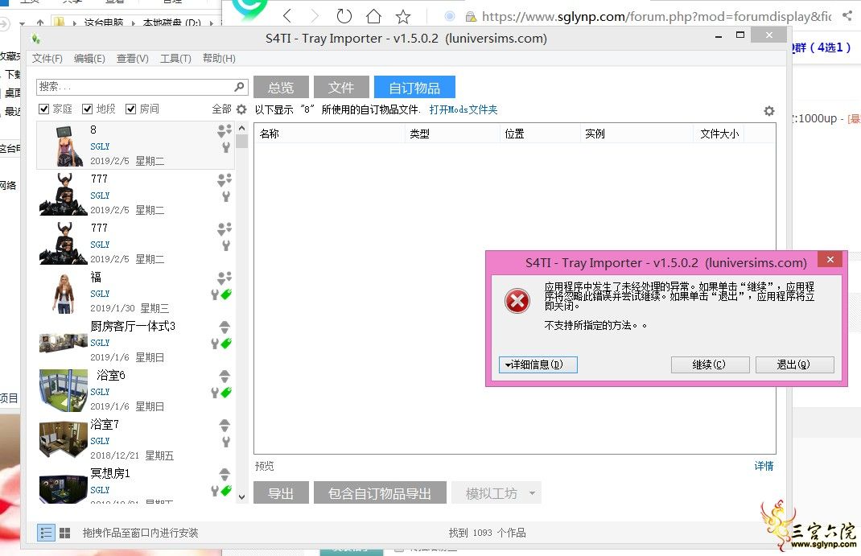Click wrench icon on 浴室7

coord(225,441)
